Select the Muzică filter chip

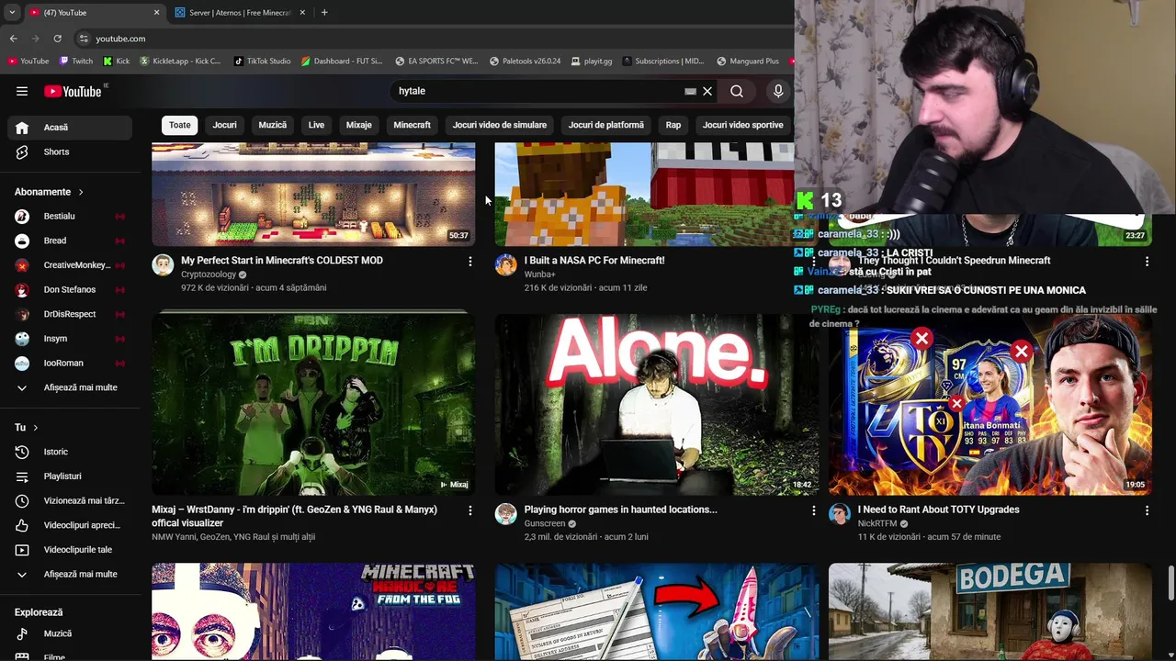(273, 125)
